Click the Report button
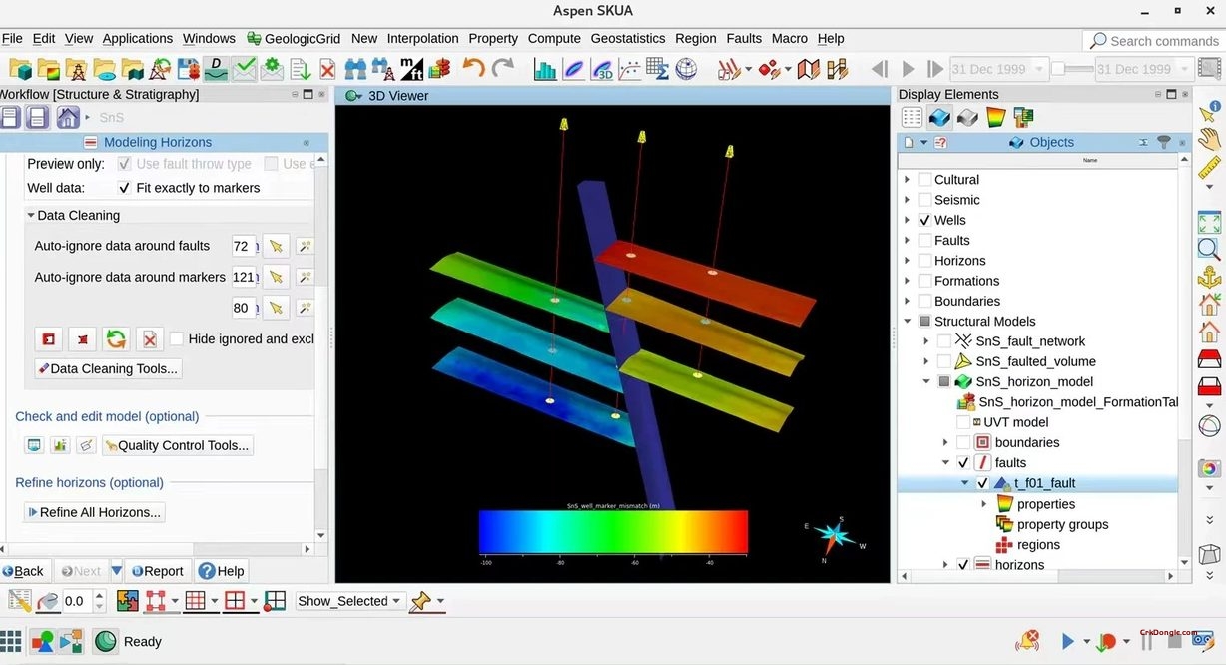 pyautogui.click(x=156, y=571)
